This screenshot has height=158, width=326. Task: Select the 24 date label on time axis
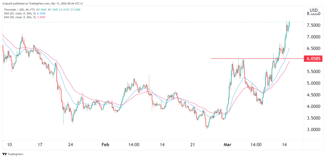[x=71, y=145]
